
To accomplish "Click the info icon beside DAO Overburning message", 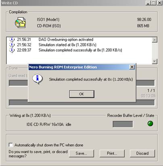I will point(12,39).
